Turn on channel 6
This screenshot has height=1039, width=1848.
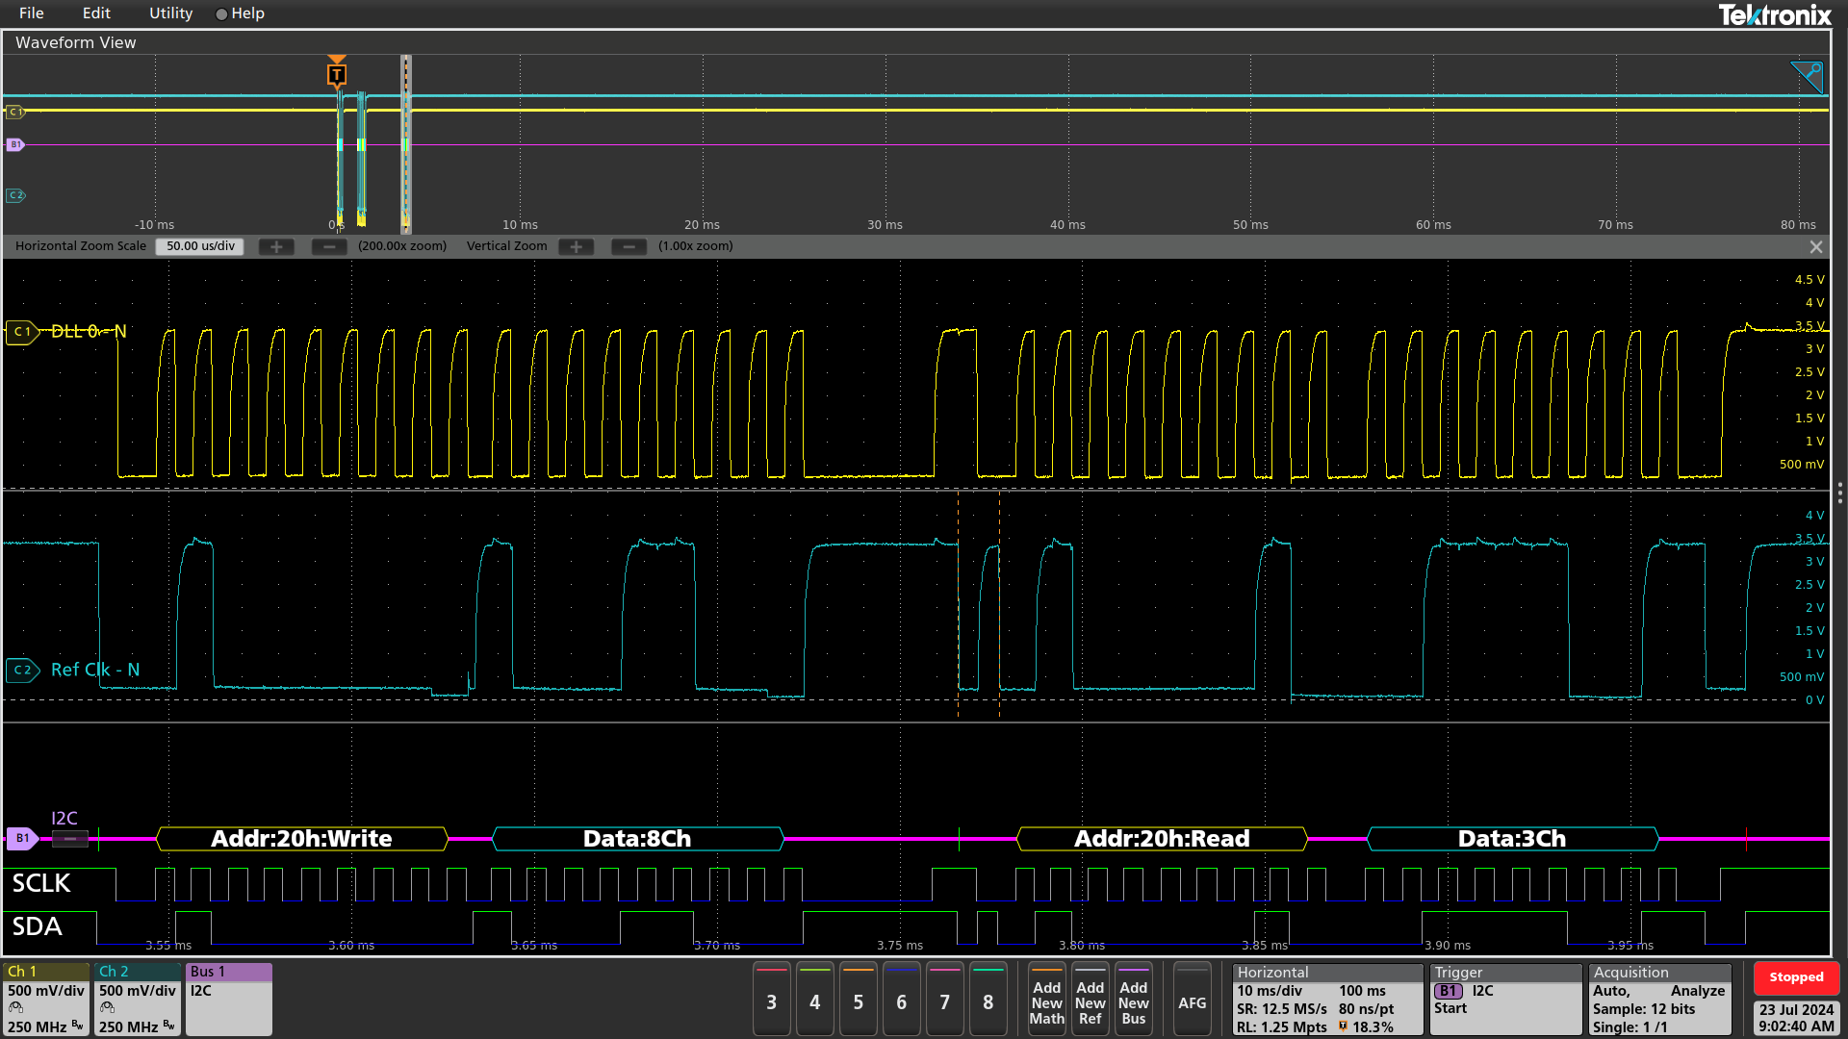pyautogui.click(x=901, y=1001)
